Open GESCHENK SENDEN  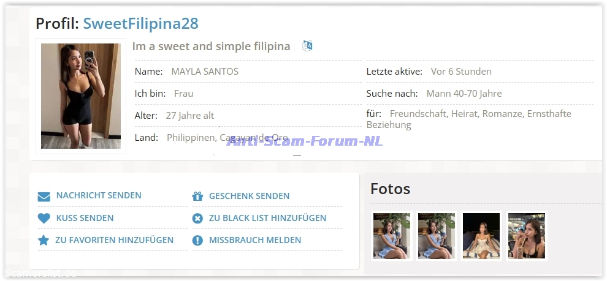click(250, 196)
